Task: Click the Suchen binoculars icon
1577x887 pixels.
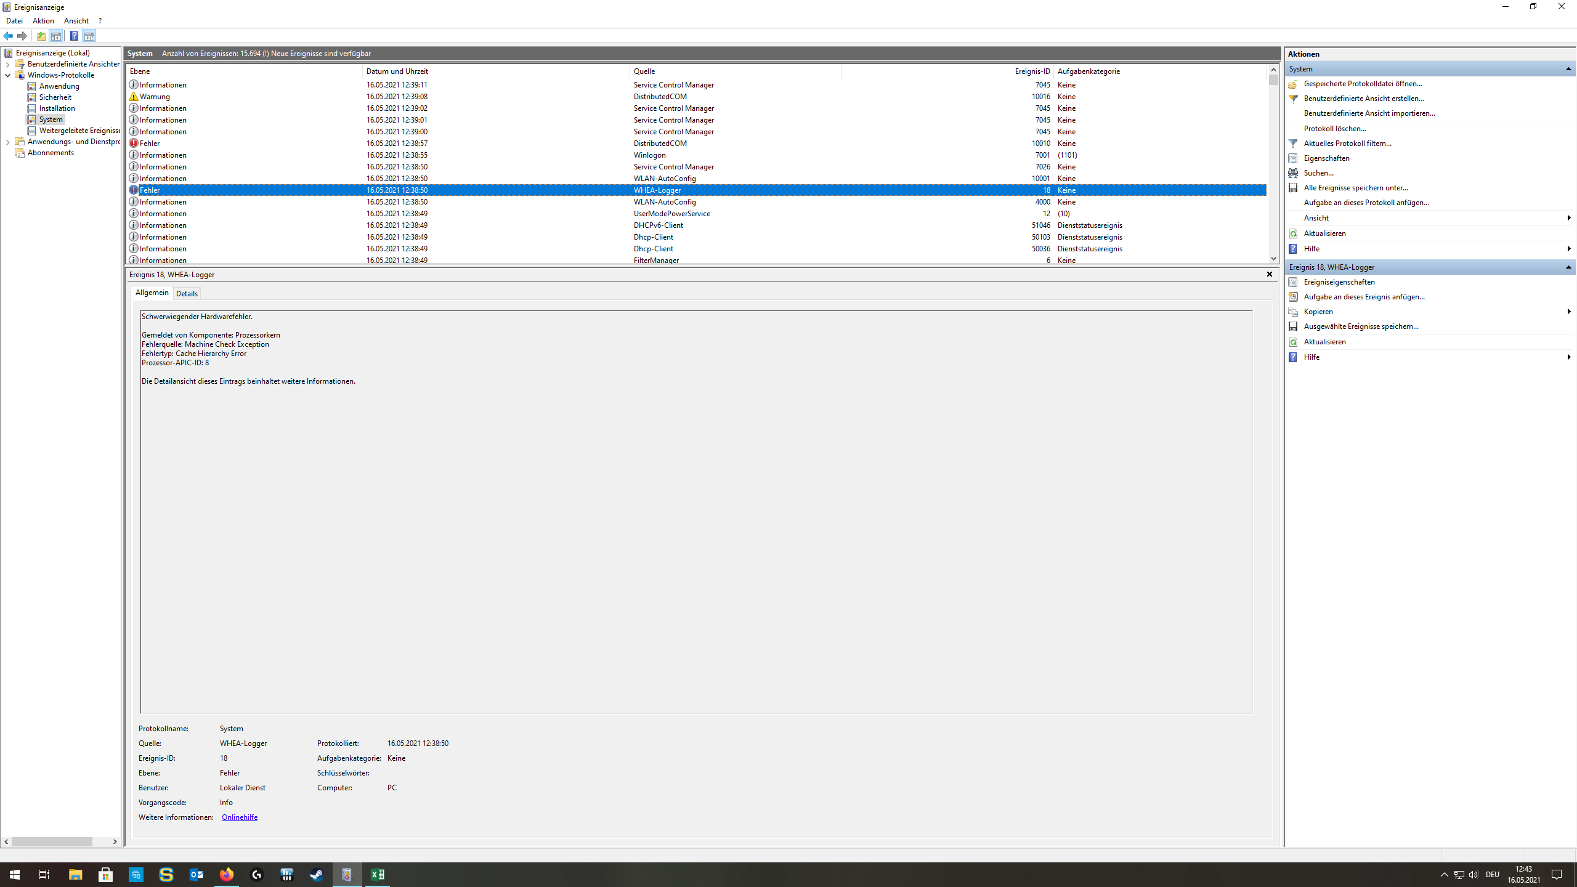Action: point(1293,173)
